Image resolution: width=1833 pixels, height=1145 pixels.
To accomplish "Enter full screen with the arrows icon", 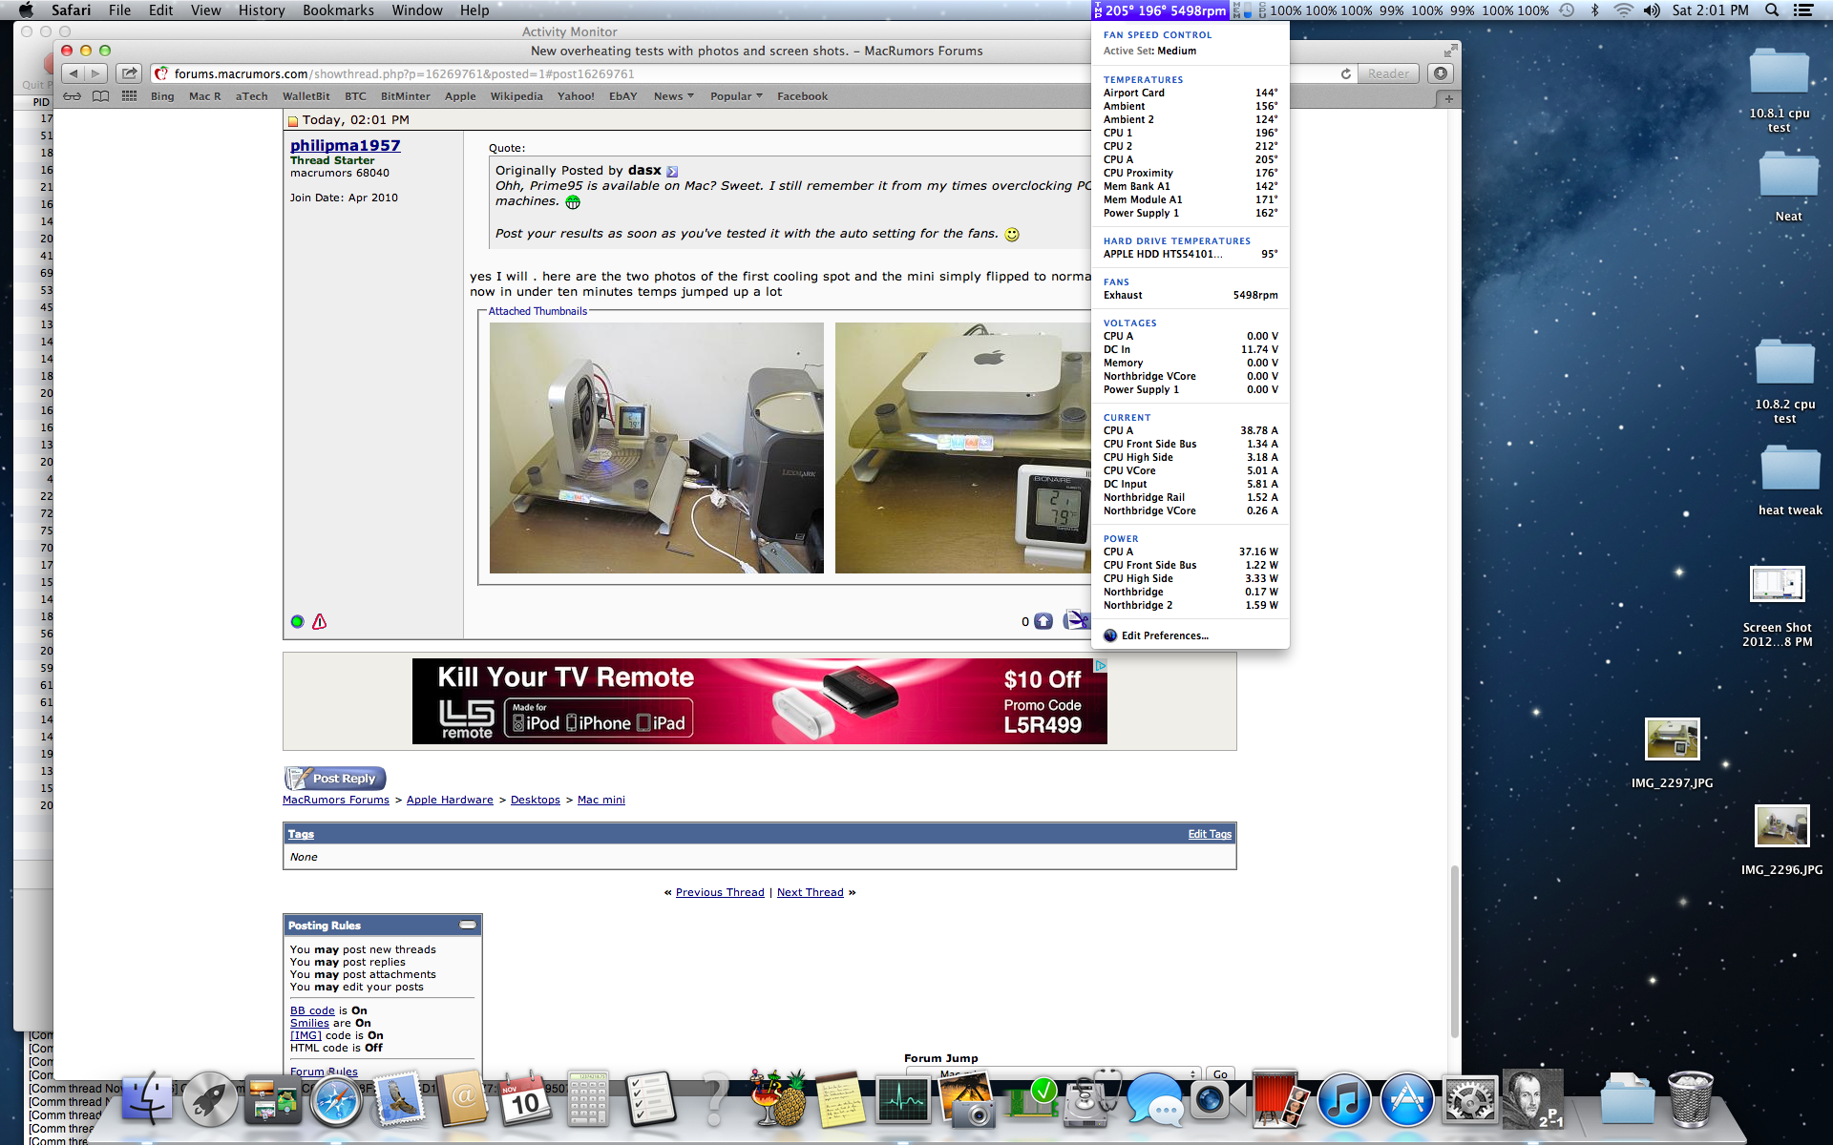I will (x=1451, y=51).
